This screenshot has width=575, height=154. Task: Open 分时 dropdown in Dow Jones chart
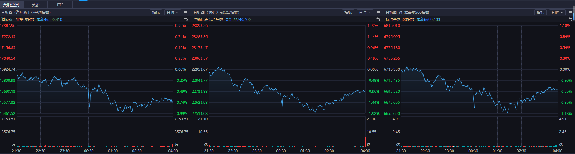[x=172, y=12]
